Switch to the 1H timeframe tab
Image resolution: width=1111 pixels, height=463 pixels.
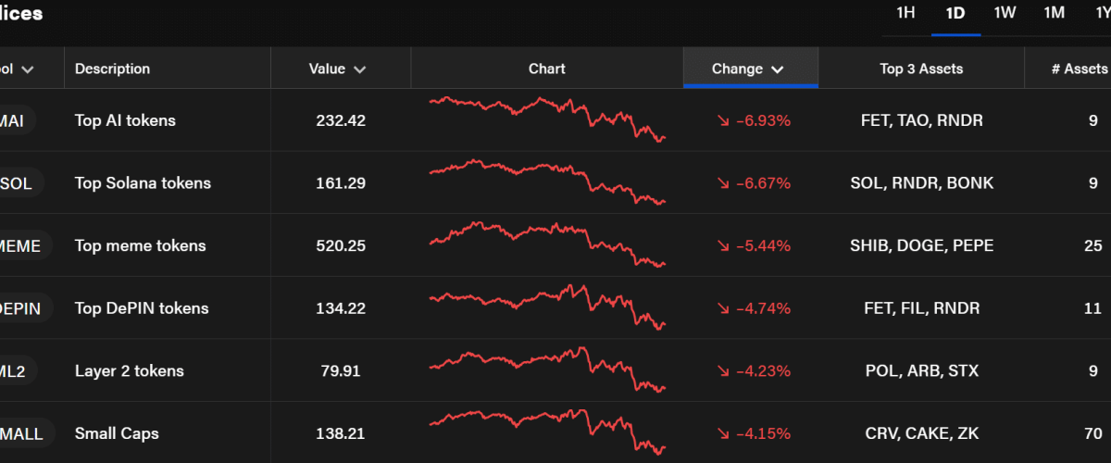[x=905, y=13]
